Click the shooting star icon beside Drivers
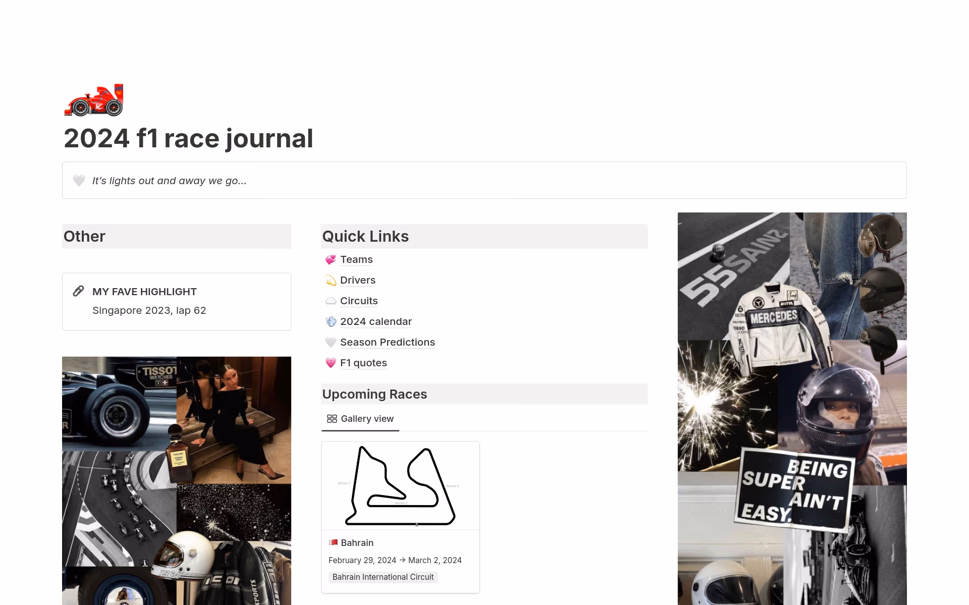 pos(331,281)
